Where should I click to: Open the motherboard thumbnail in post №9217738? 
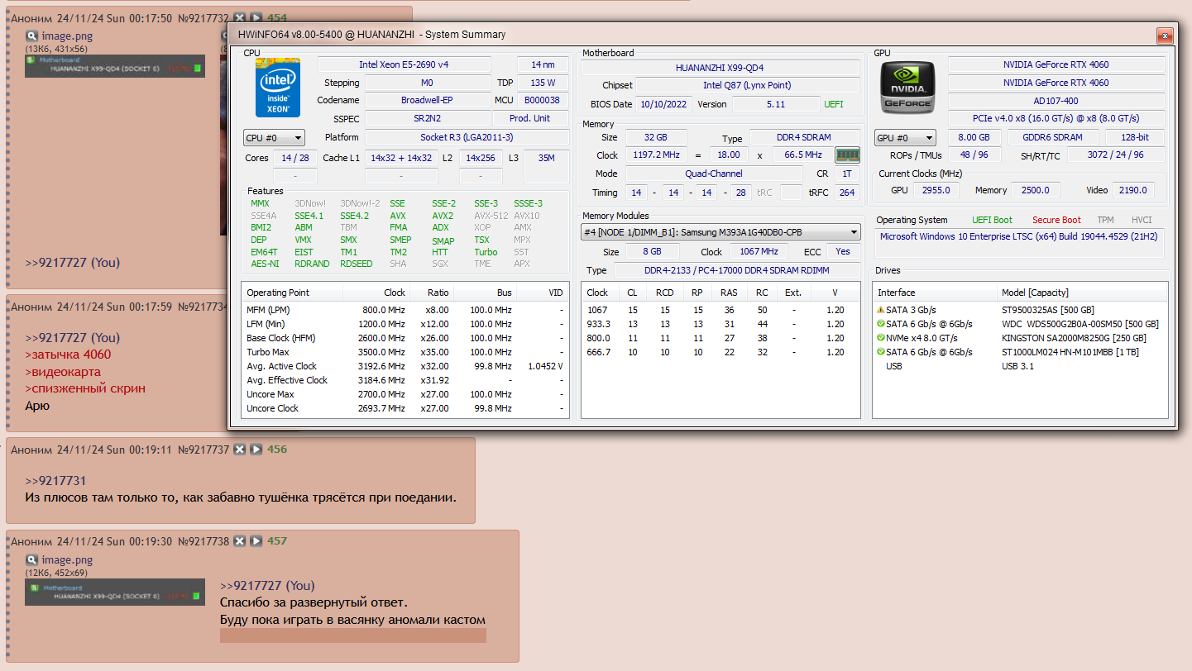[x=115, y=592]
